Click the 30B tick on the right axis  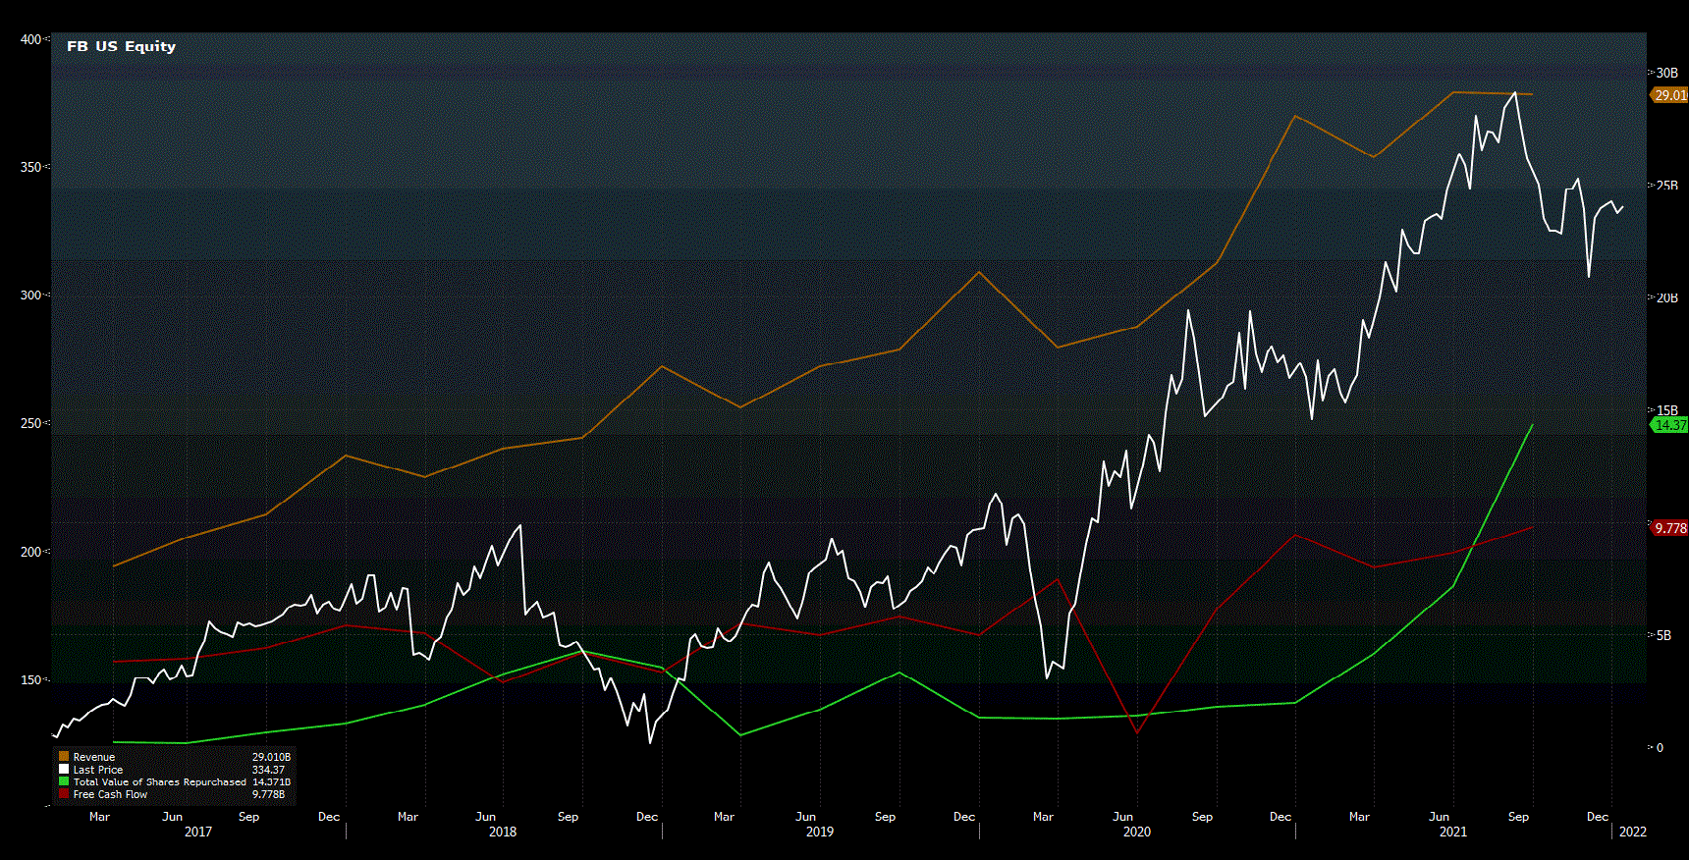pyautogui.click(x=1666, y=73)
